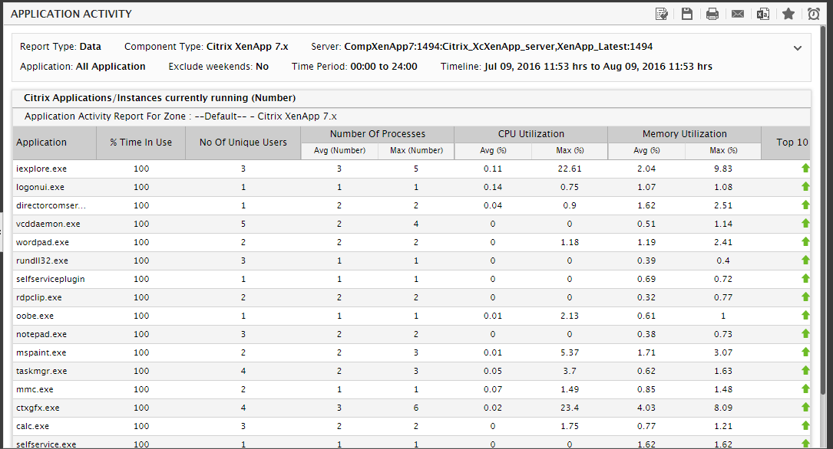
Task: Click the Citrix Applications/Instances currently running heading
Action: pyautogui.click(x=160, y=98)
